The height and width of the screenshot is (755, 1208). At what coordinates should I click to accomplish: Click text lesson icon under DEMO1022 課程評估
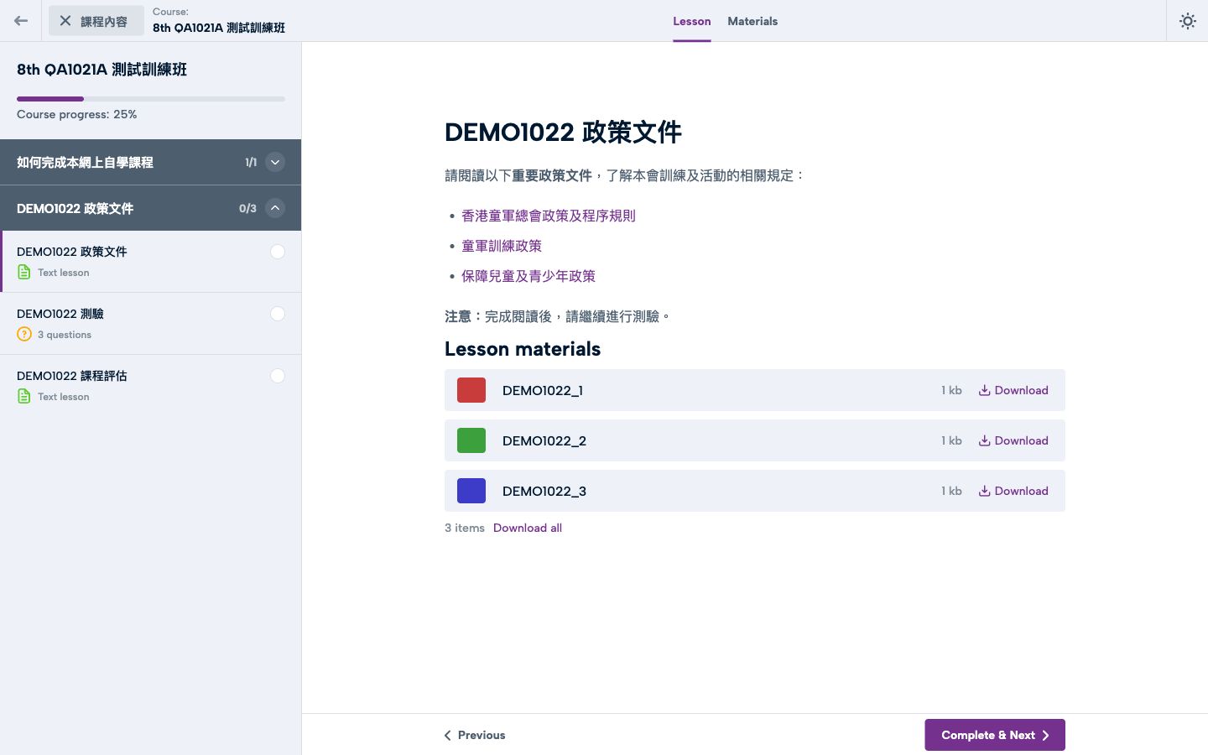tap(24, 396)
